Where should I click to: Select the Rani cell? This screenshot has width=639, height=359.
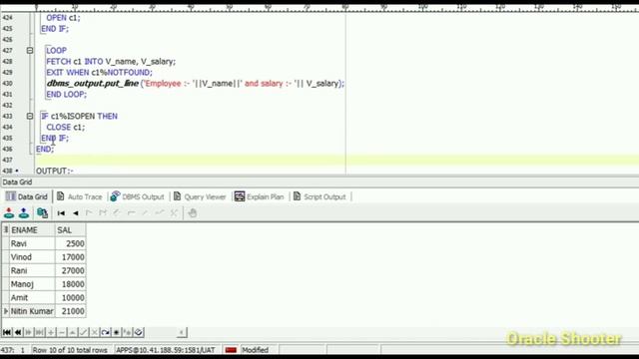32,270
